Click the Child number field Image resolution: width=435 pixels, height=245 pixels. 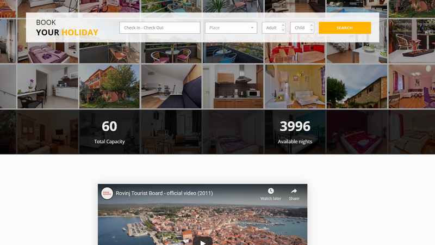pos(299,28)
